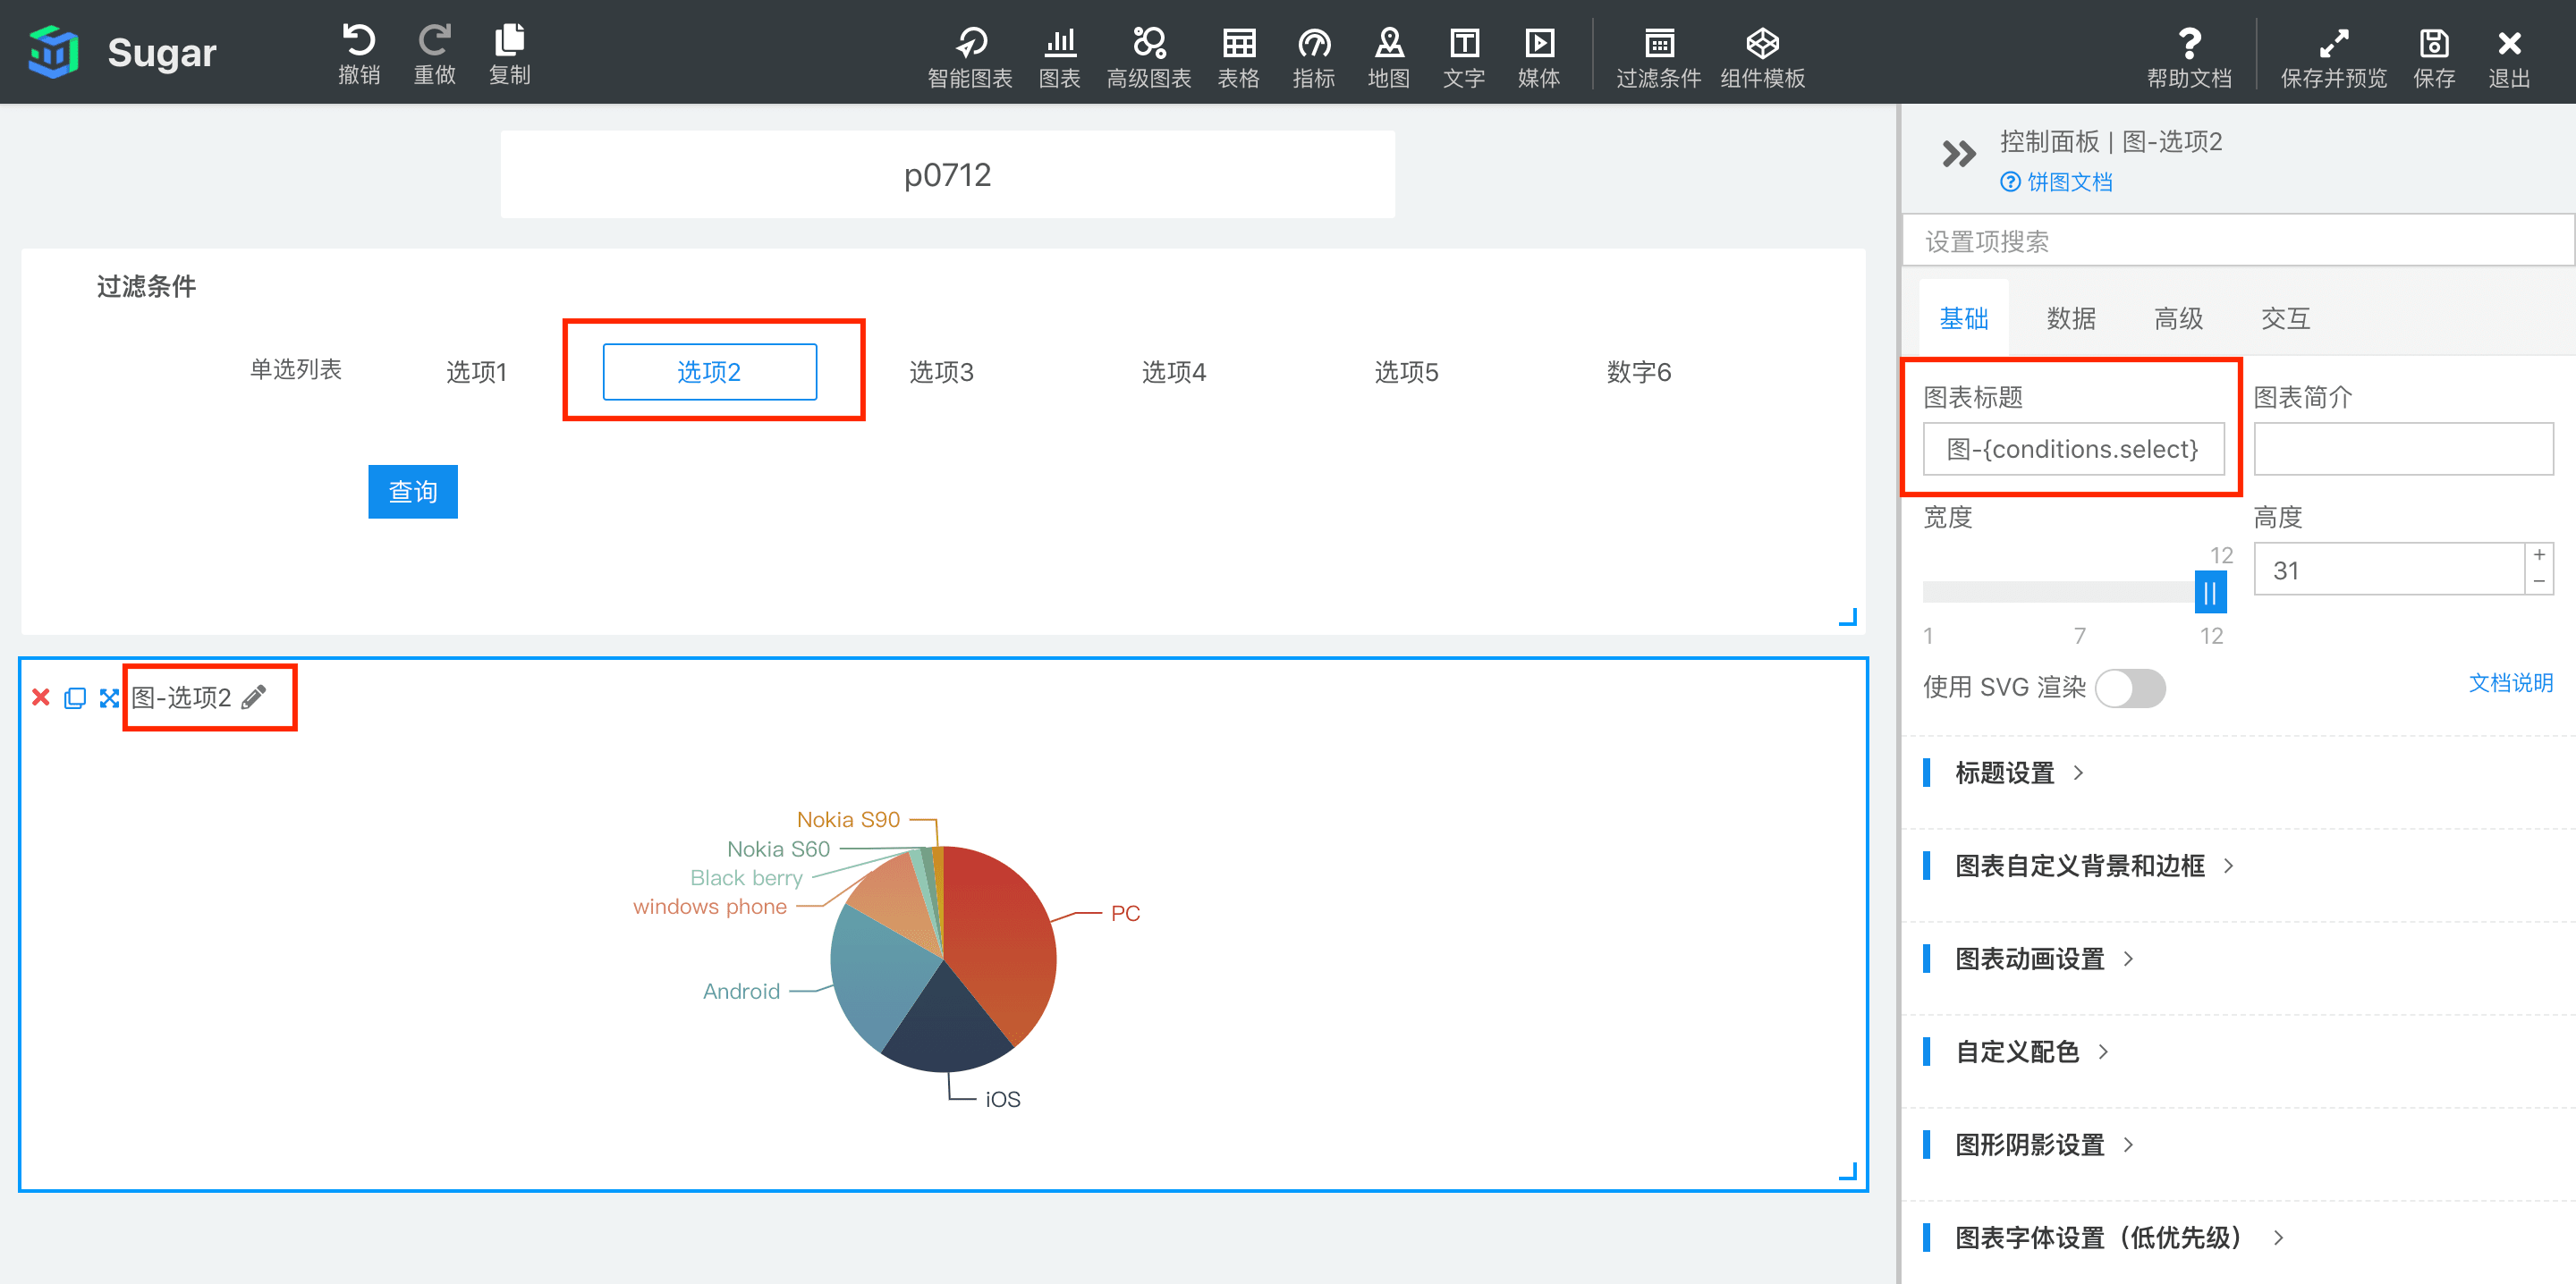Switch to 基础 tab
The height and width of the screenshot is (1284, 2576).
click(x=1963, y=318)
